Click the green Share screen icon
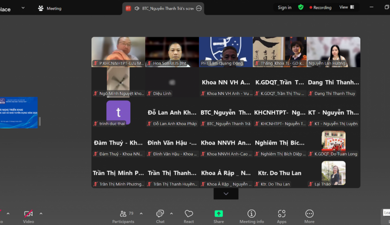The image size is (390, 225). (x=219, y=214)
